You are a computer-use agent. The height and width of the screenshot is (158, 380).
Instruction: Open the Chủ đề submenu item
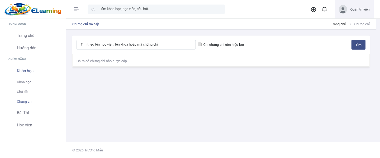pos(22,92)
